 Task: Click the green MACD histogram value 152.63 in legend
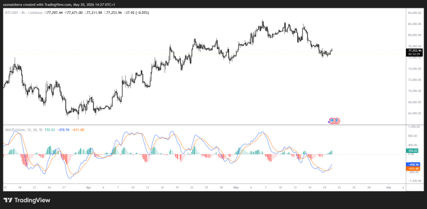pos(49,130)
